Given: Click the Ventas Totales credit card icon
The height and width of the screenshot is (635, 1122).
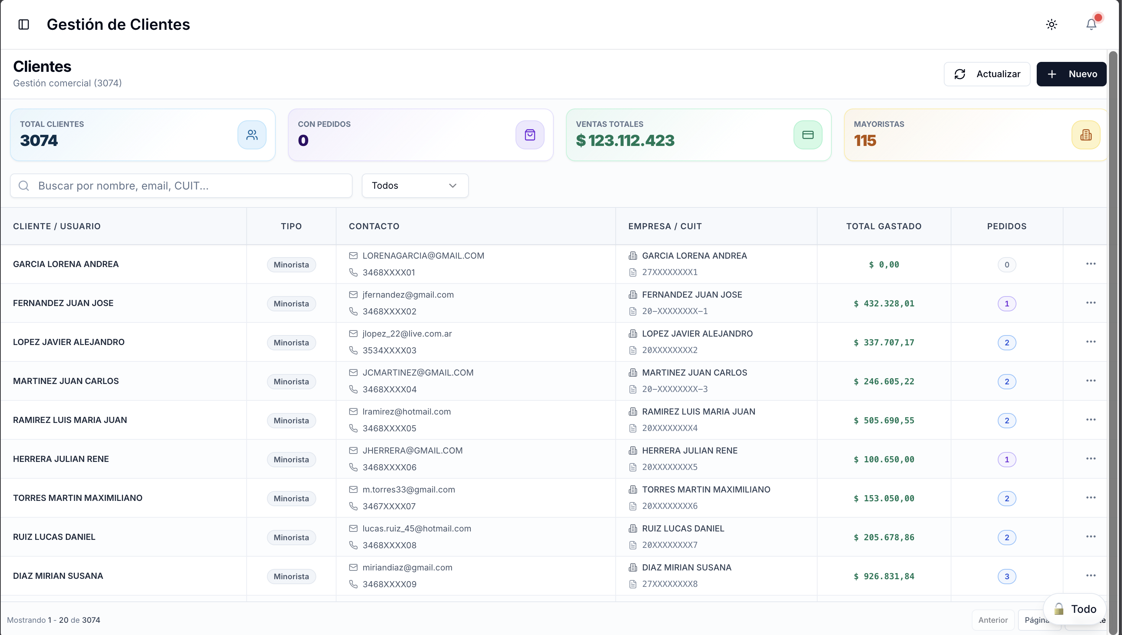Looking at the screenshot, I should [x=807, y=135].
